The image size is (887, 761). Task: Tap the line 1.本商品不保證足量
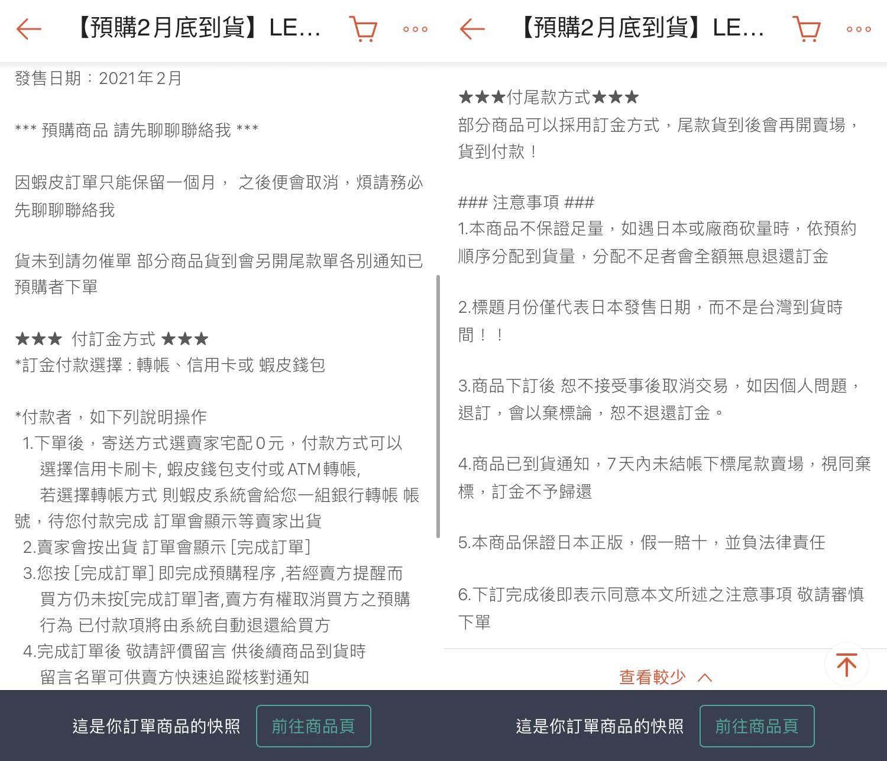[x=658, y=242]
